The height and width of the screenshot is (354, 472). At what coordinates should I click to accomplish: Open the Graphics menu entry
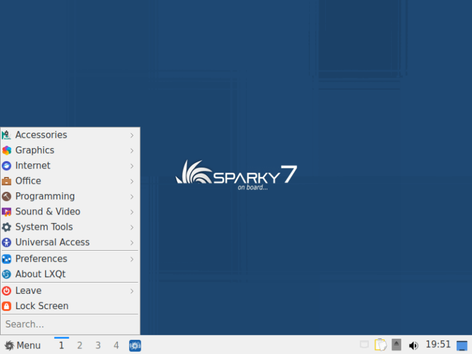coord(70,150)
